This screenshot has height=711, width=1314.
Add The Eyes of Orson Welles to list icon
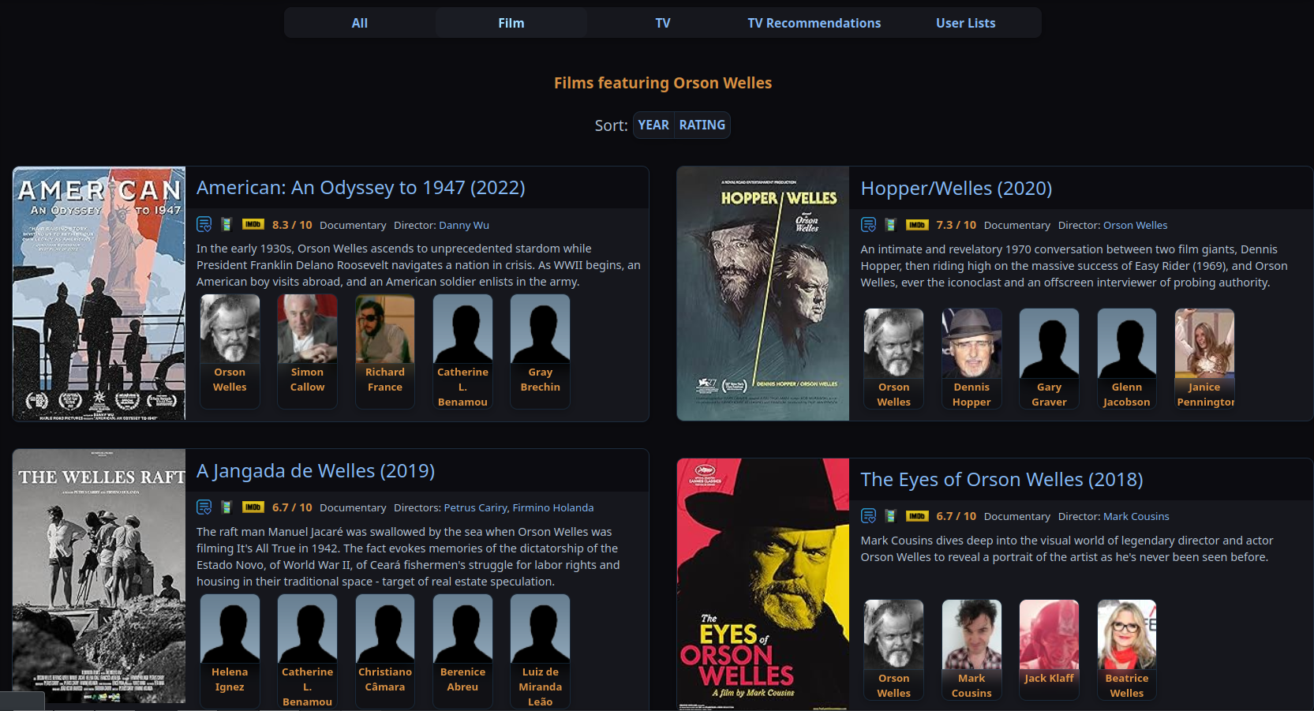pos(868,516)
